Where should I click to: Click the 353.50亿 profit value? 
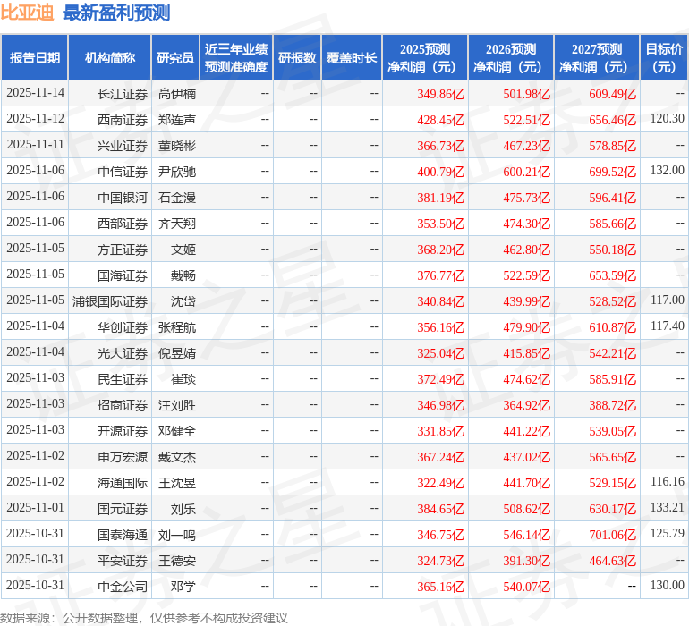point(440,224)
